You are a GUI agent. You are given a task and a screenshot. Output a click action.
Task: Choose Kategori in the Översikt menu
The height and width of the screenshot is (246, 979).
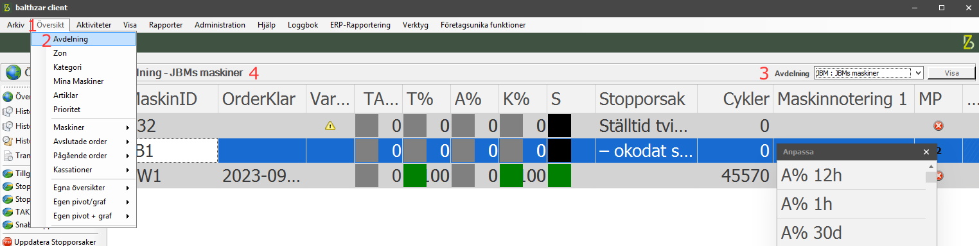click(x=84, y=67)
